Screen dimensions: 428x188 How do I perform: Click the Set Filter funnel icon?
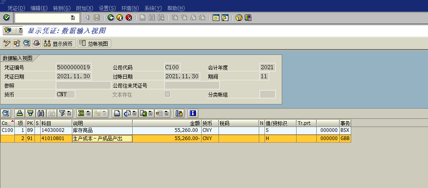[x=62, y=113]
